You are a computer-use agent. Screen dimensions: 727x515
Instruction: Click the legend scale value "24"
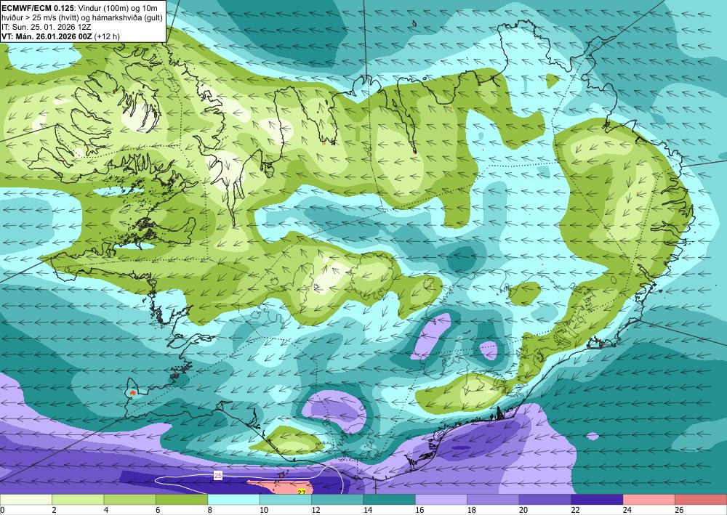pos(627,511)
